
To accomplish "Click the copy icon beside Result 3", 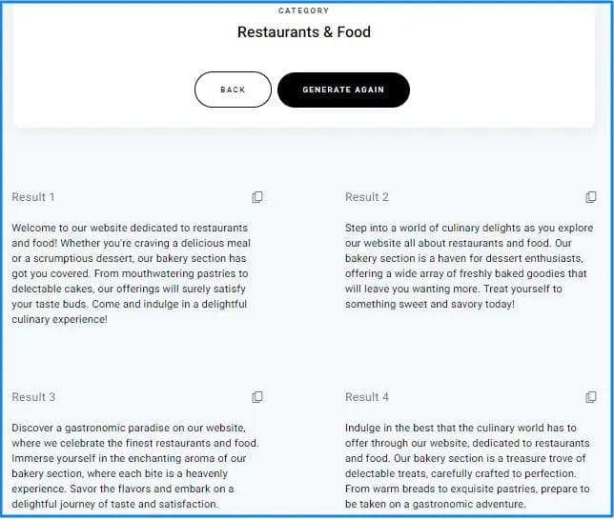I will tap(257, 397).
